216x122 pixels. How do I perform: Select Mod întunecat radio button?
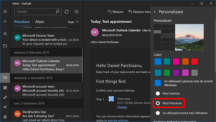158,103
